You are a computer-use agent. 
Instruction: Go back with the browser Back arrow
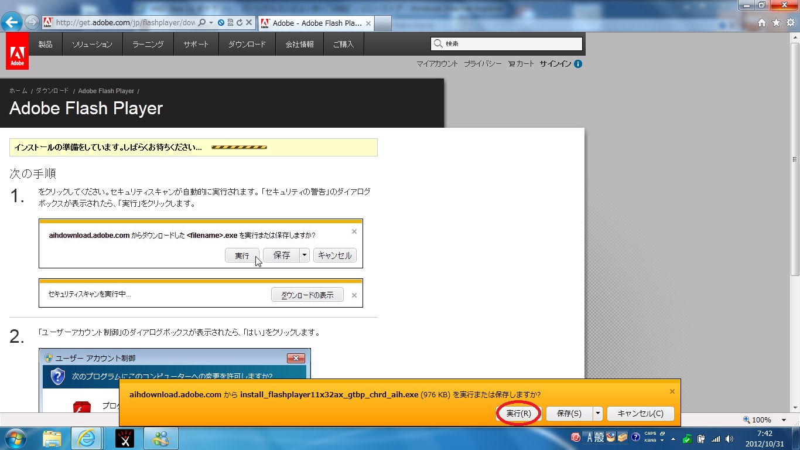point(12,23)
